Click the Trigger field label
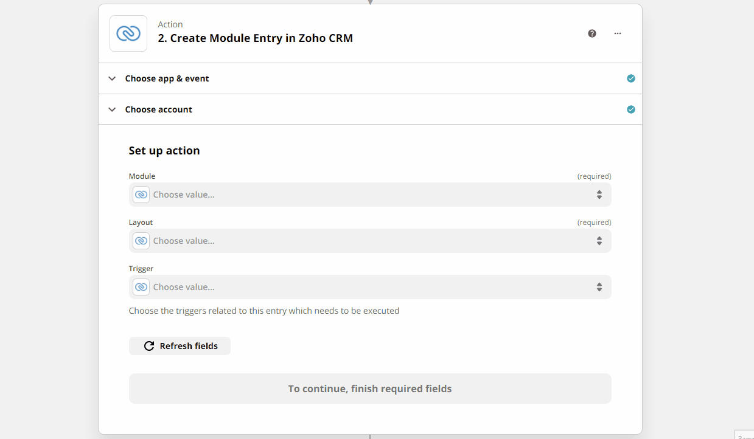Screen dimensions: 754x439 (141, 269)
